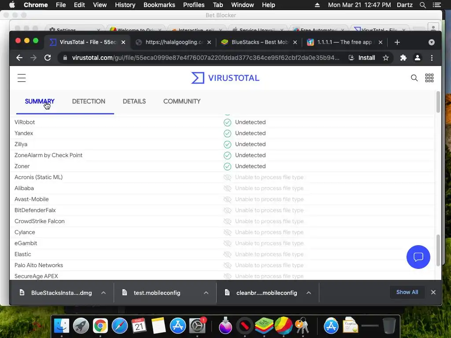Select the ZoneAlarm by Check Point row

pyautogui.click(x=222, y=155)
